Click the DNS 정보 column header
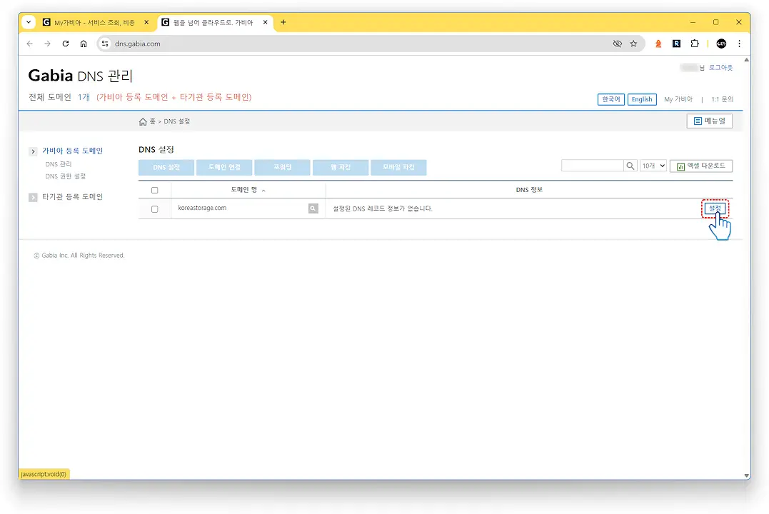Screen dimensions: 769x514 (x=529, y=190)
